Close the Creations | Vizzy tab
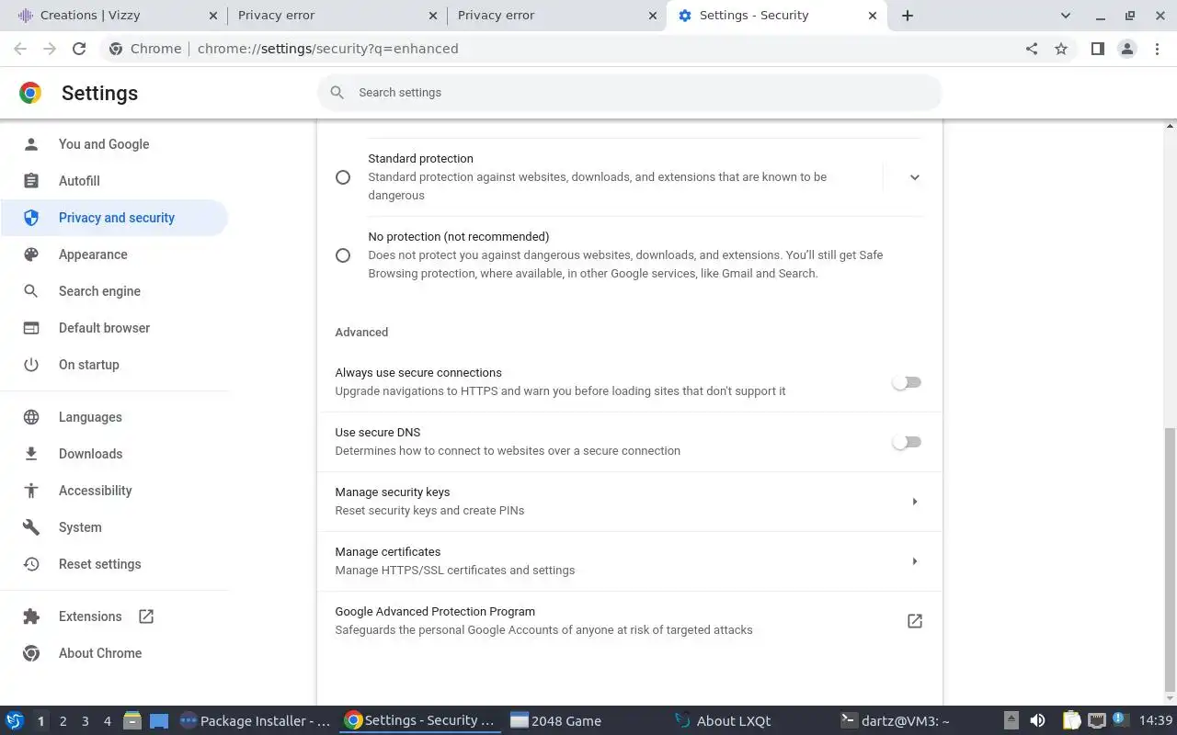The height and width of the screenshot is (735, 1177). point(212,16)
